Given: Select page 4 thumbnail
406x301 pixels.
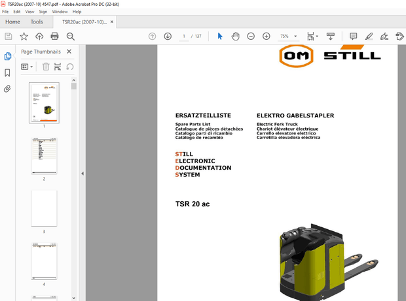Looking at the screenshot, I should click(44, 261).
